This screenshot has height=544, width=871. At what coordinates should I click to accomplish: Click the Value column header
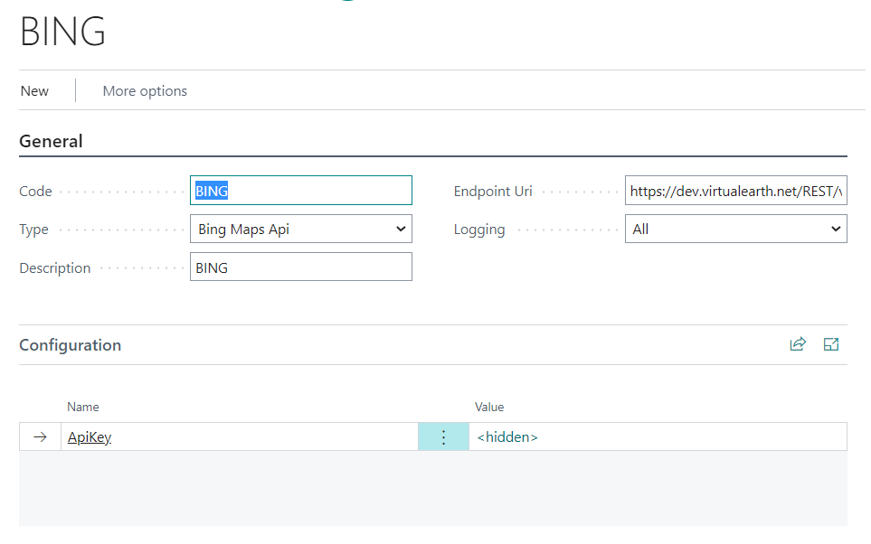point(489,407)
